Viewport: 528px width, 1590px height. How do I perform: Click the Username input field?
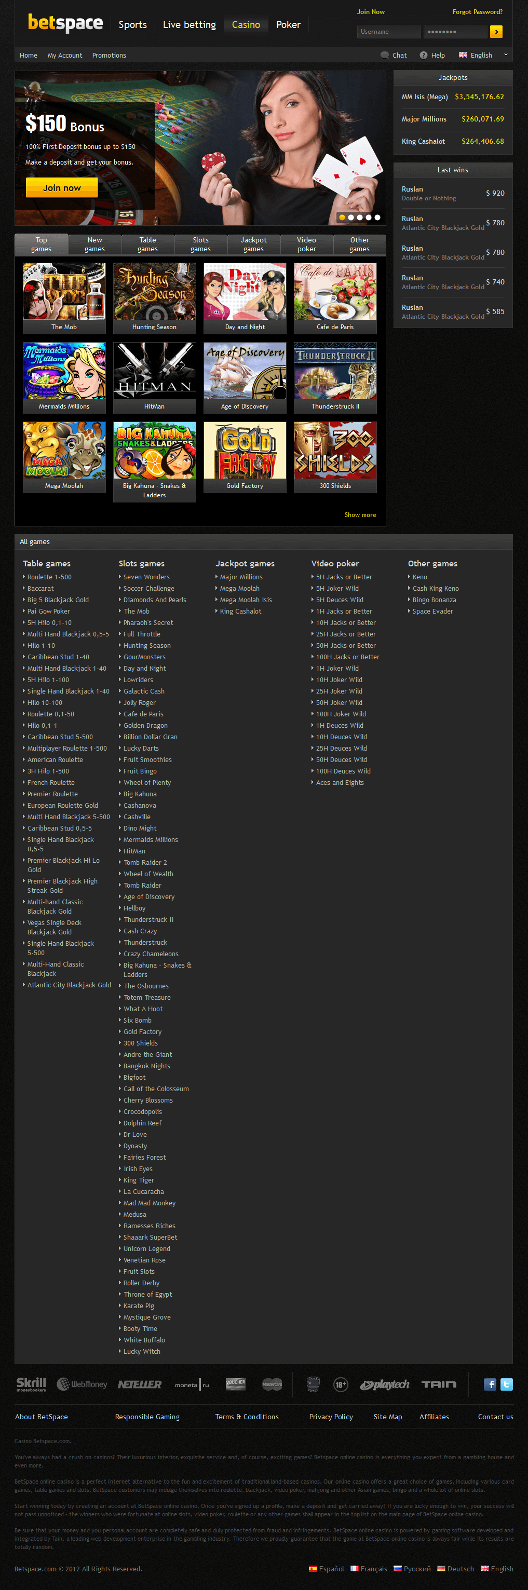coord(388,32)
